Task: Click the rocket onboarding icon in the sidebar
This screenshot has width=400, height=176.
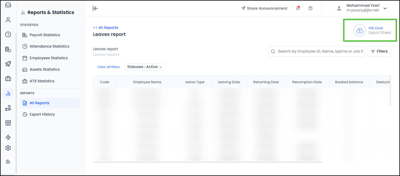Action: [x=8, y=64]
